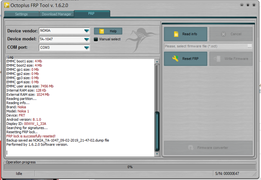Click the Octoplus app icon in title bar
261x180 pixels.
[x=7, y=5]
